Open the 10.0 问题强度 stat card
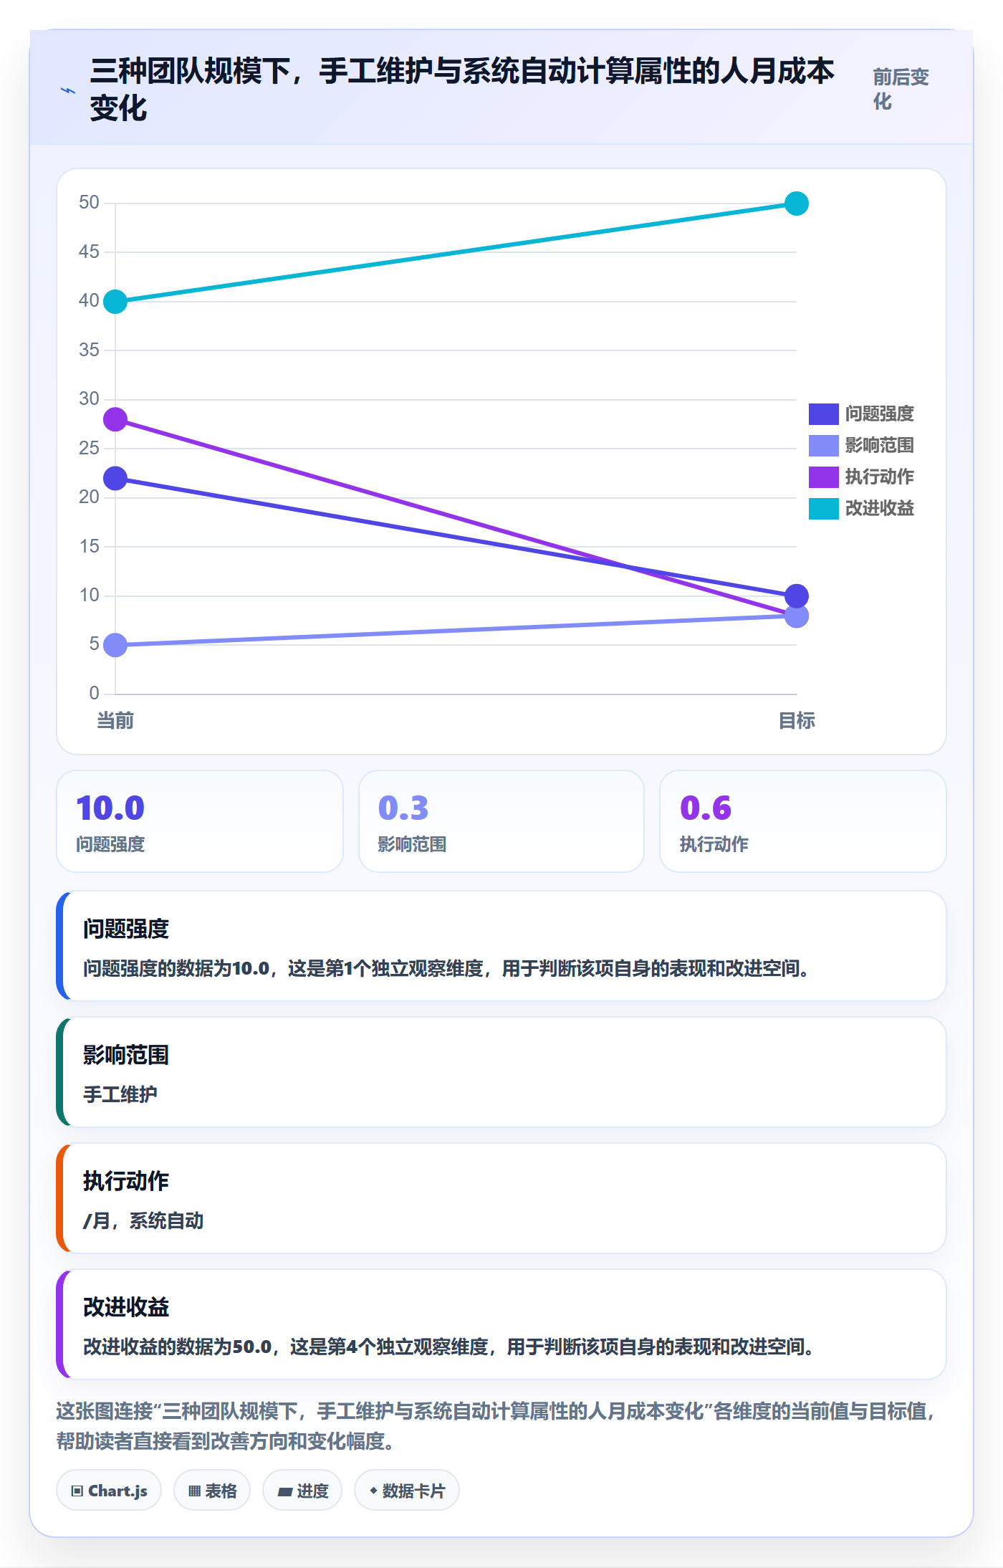This screenshot has width=1003, height=1568. pos(200,821)
